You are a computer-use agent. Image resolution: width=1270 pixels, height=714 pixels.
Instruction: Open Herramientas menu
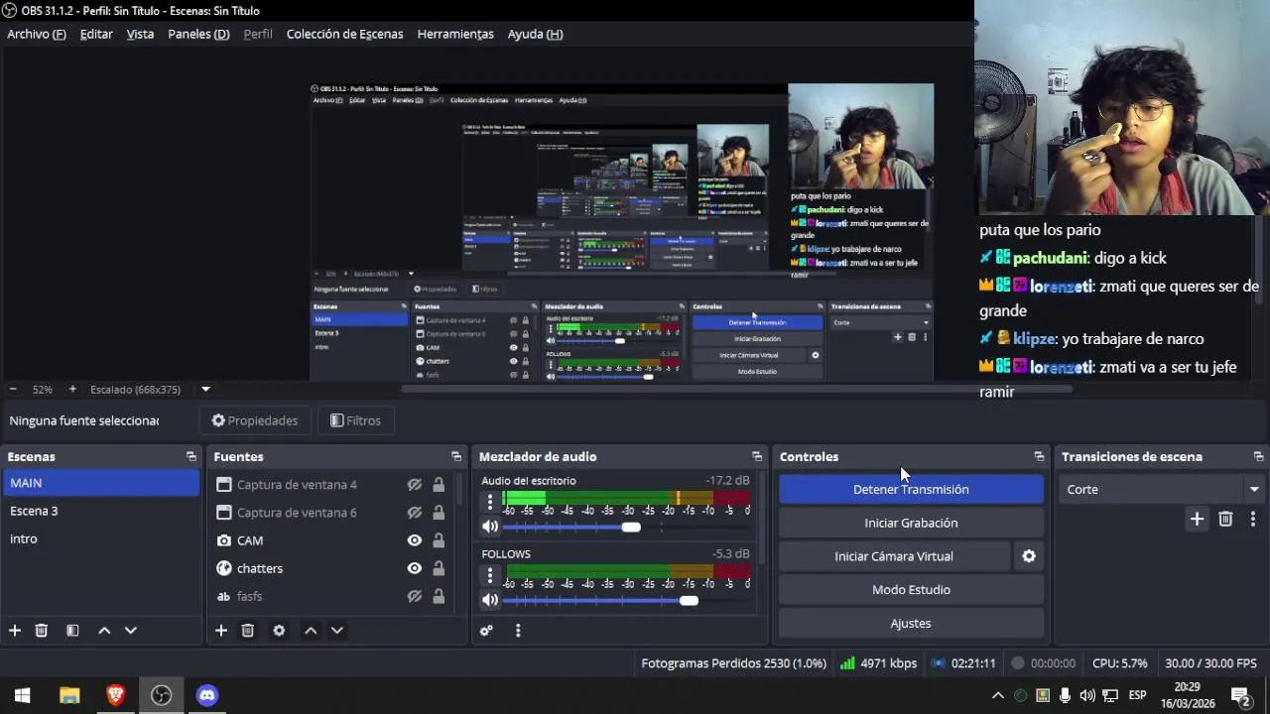tap(455, 34)
